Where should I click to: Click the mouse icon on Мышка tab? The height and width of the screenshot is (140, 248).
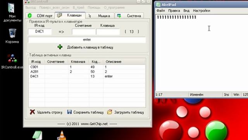(90, 16)
